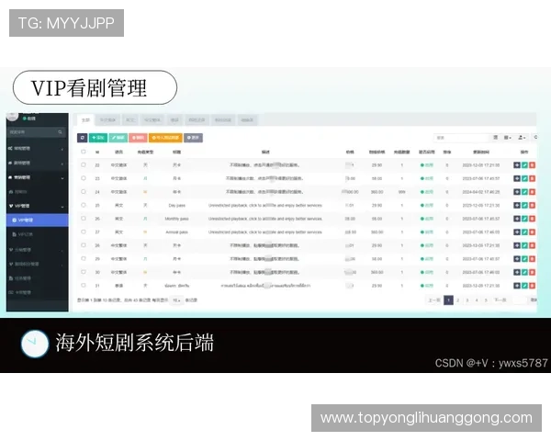
Task: Click the red delete icon for row ID 31
Action: pyautogui.click(x=533, y=286)
